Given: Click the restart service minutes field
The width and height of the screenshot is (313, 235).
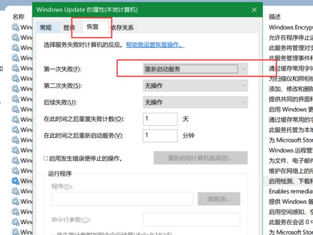Looking at the screenshot, I should tap(160, 136).
